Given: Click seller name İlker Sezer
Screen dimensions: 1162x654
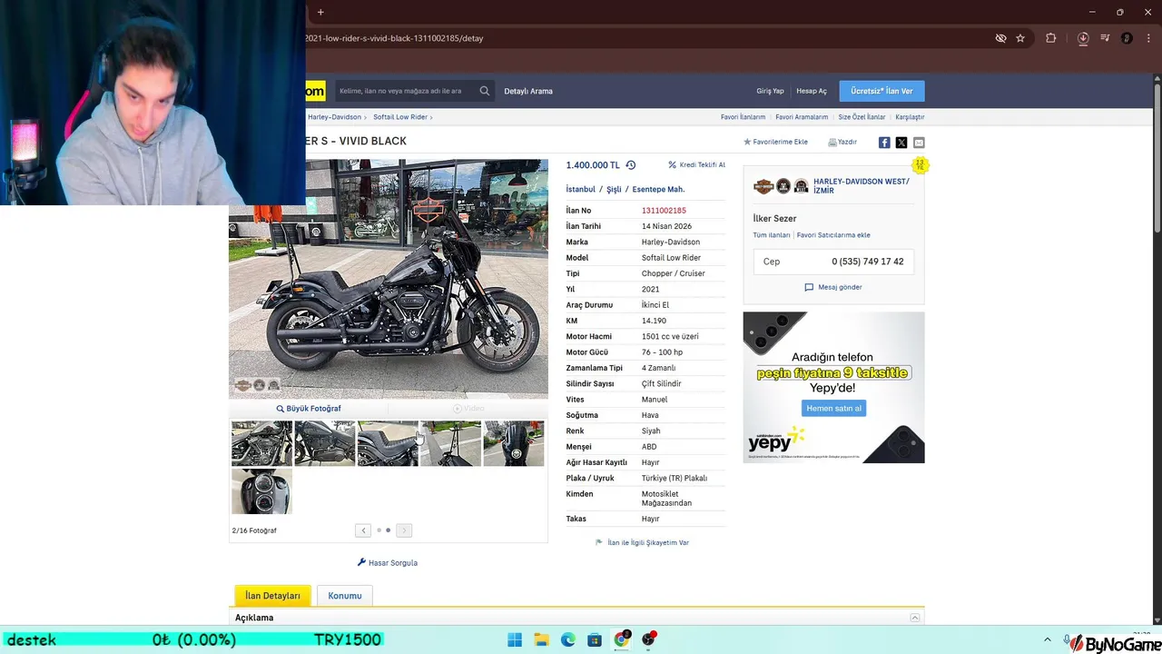Looking at the screenshot, I should pyautogui.click(x=774, y=219).
